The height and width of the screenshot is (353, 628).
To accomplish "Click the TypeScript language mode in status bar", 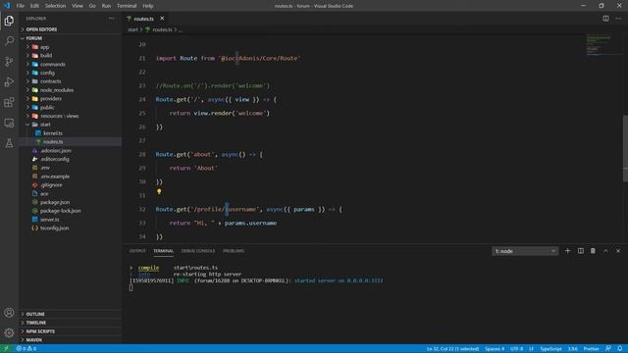I will pyautogui.click(x=550, y=349).
